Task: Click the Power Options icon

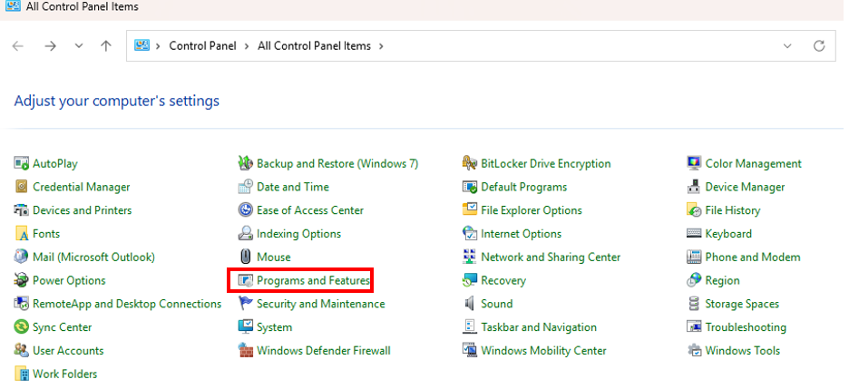Action: pyautogui.click(x=22, y=280)
